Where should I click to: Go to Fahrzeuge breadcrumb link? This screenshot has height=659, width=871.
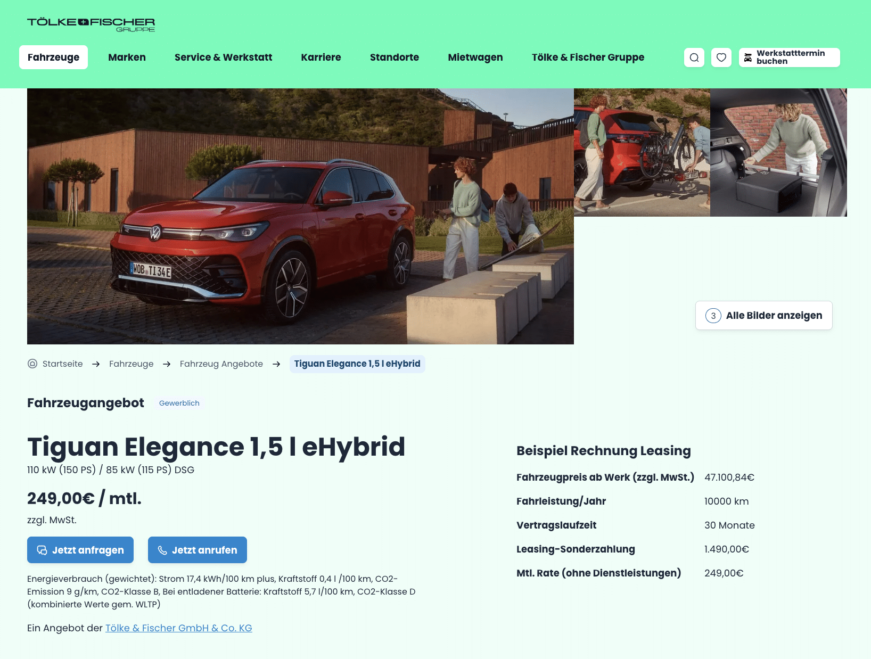132,364
